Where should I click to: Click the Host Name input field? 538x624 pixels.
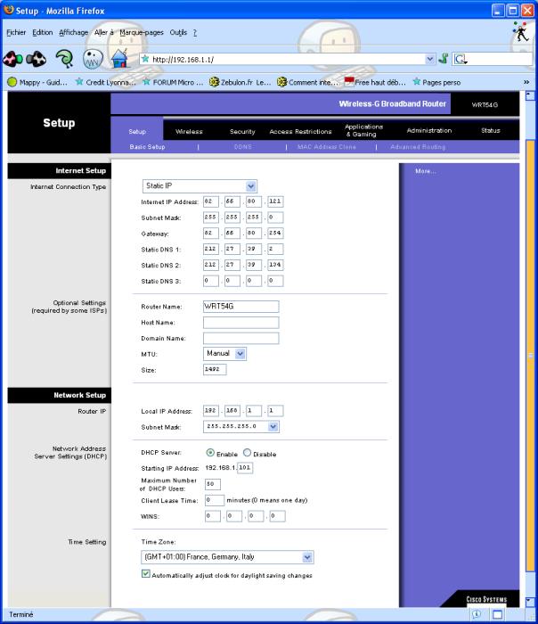pyautogui.click(x=241, y=323)
